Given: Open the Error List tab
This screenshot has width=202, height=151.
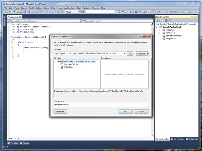Looking at the screenshot, I should [13, 143].
